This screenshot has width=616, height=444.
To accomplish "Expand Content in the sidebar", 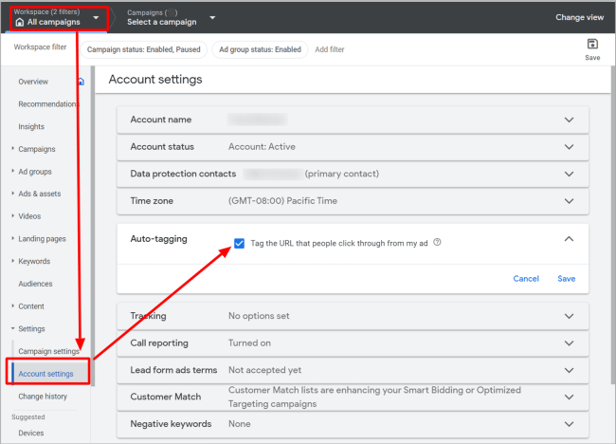I will point(13,305).
